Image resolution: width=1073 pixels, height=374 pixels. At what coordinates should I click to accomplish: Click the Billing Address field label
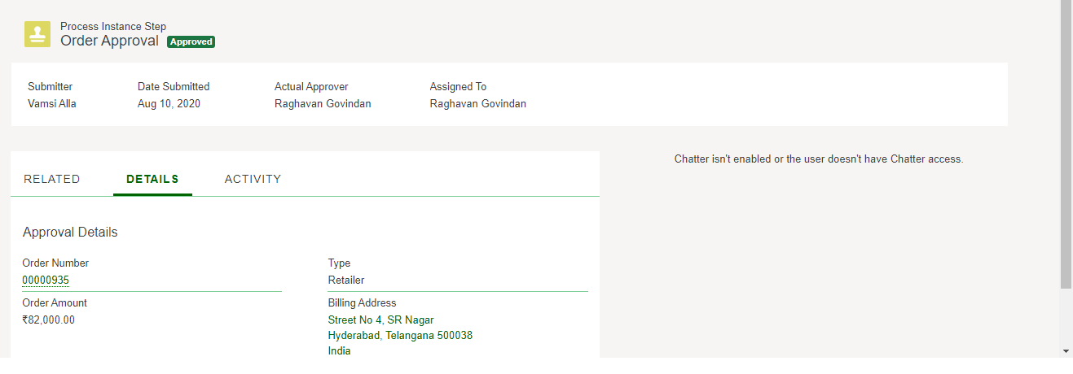point(362,303)
